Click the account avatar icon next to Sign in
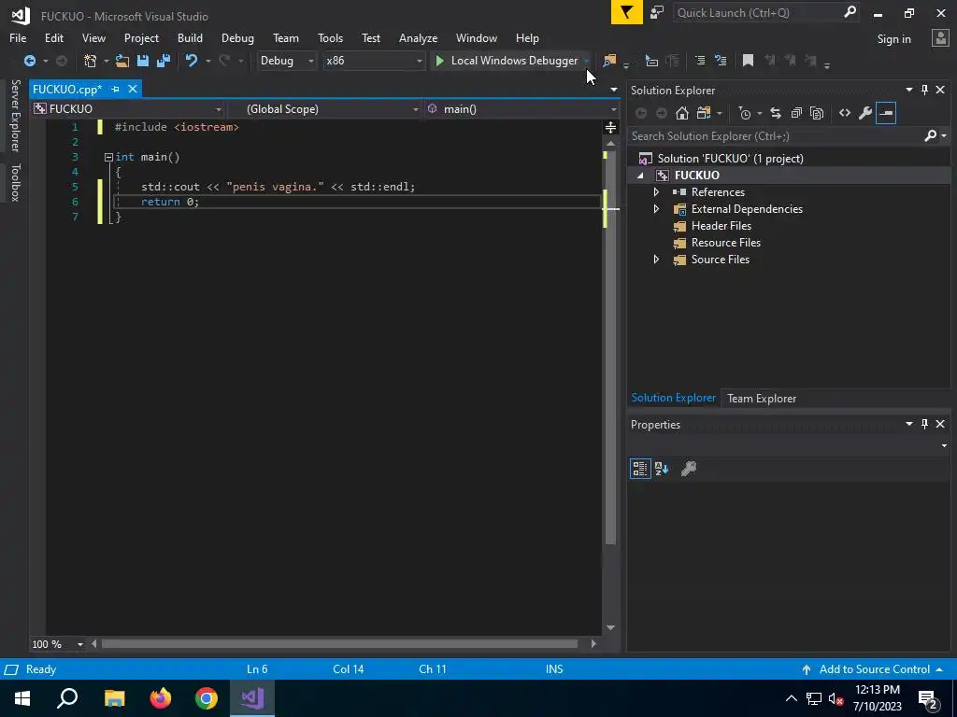This screenshot has height=717, width=957. click(x=940, y=37)
